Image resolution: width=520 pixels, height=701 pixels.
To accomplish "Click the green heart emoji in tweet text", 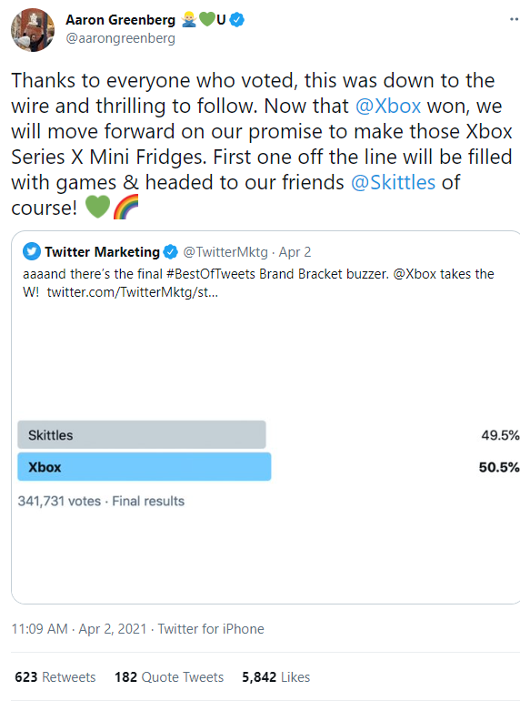I will (97, 207).
